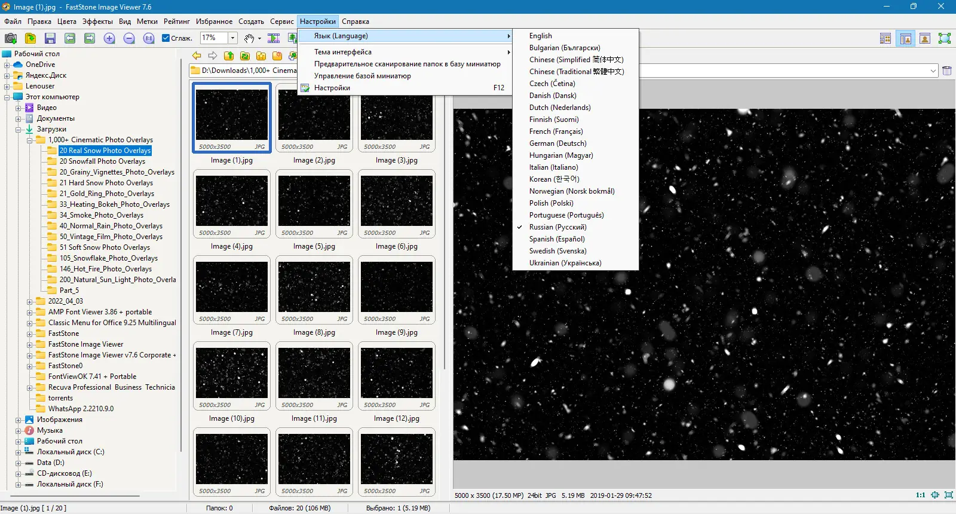Click the trash bin icon beside path field
This screenshot has width=956, height=514.
[947, 71]
